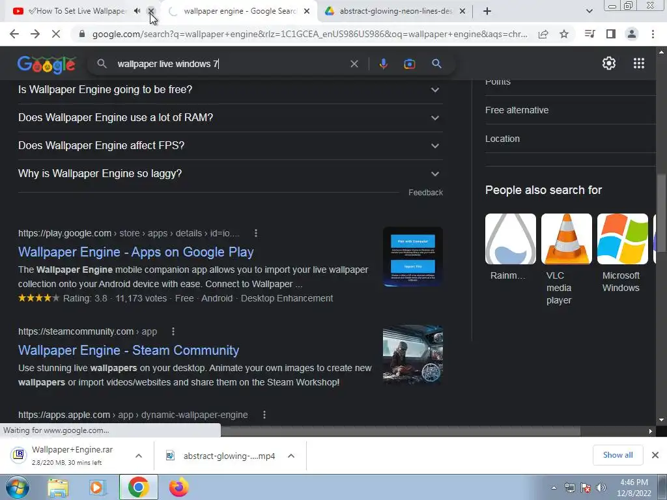Click the address bar URL

pos(309,34)
